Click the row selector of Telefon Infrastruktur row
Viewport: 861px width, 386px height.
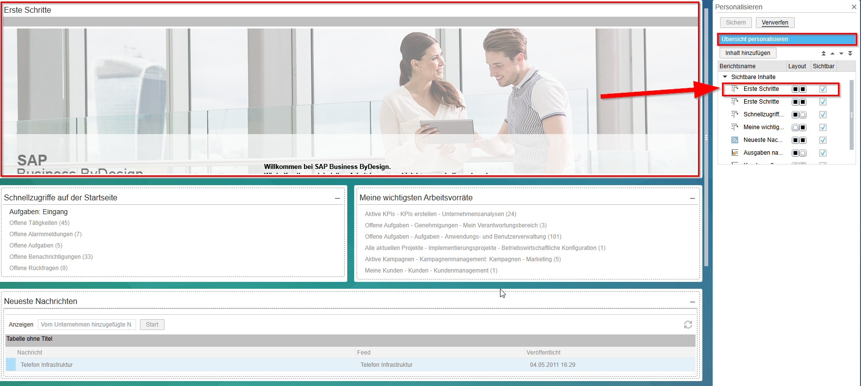[11, 365]
